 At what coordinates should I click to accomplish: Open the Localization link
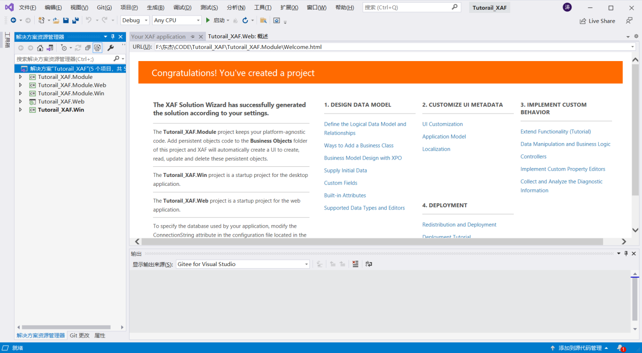click(x=436, y=149)
